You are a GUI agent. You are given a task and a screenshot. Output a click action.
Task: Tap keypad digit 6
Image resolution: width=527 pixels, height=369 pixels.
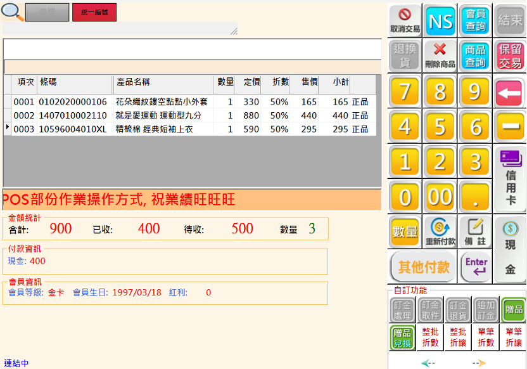click(475, 127)
